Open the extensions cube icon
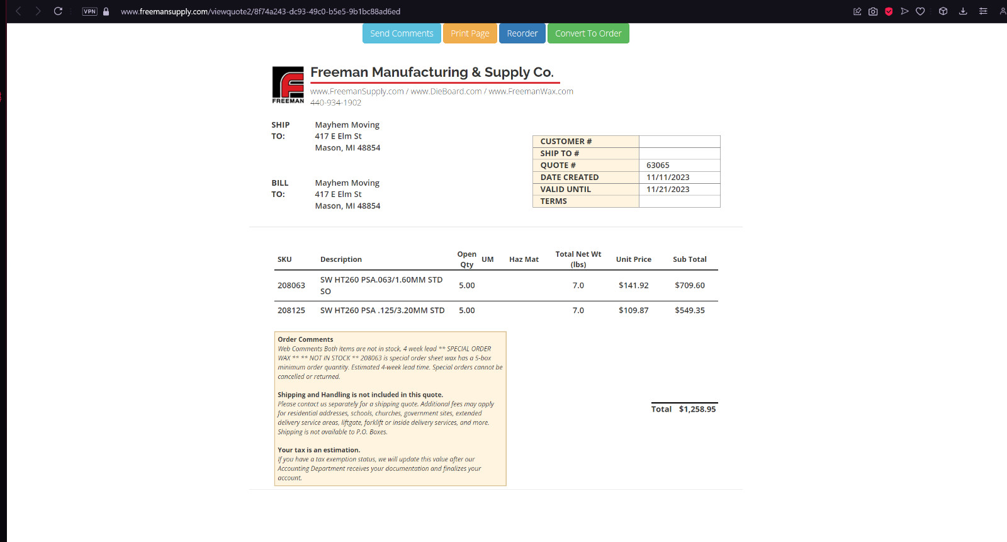This screenshot has height=542, width=1007. 943,11
